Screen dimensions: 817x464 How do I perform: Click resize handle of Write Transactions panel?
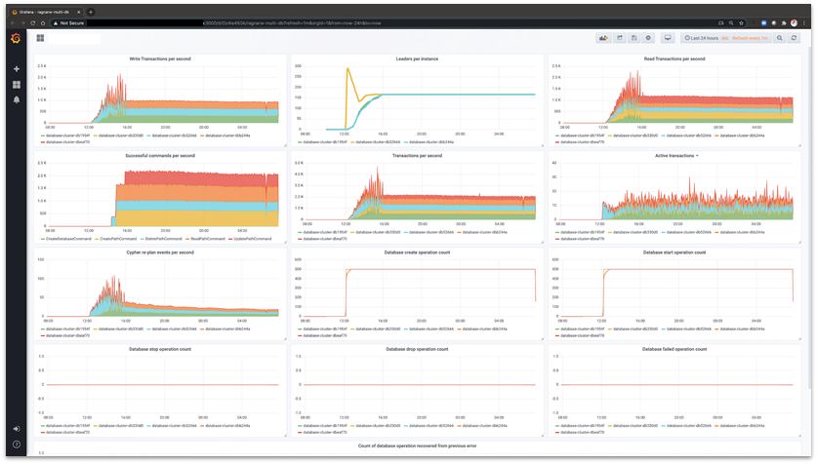point(284,145)
